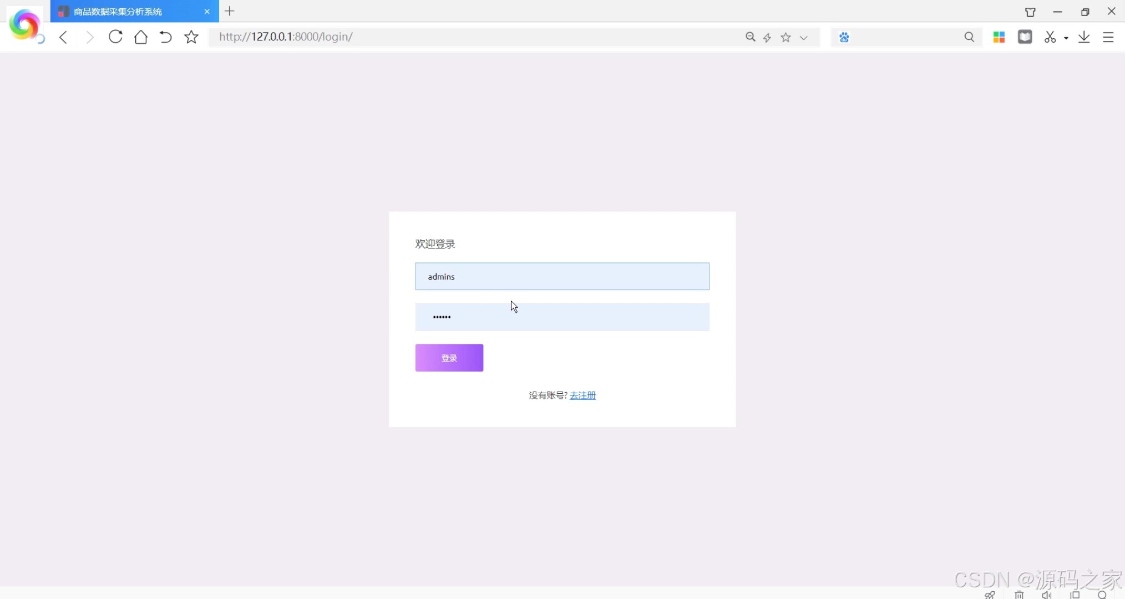Image resolution: width=1125 pixels, height=599 pixels.
Task: Click the browser refresh icon
Action: [x=115, y=37]
